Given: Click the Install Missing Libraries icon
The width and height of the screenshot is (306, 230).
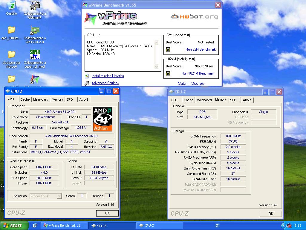Looking at the screenshot, I should click(87, 76).
